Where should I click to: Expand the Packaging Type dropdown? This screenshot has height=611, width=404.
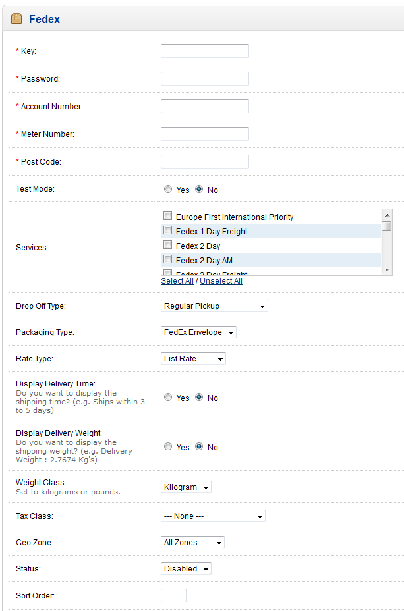click(198, 332)
